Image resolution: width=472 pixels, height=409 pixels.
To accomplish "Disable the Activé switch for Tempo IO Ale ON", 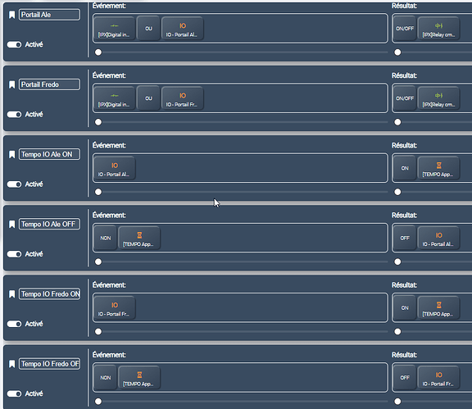I will pos(14,184).
